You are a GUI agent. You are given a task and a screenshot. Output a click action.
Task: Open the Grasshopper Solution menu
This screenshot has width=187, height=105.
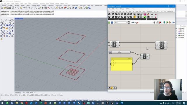tap(128, 9)
